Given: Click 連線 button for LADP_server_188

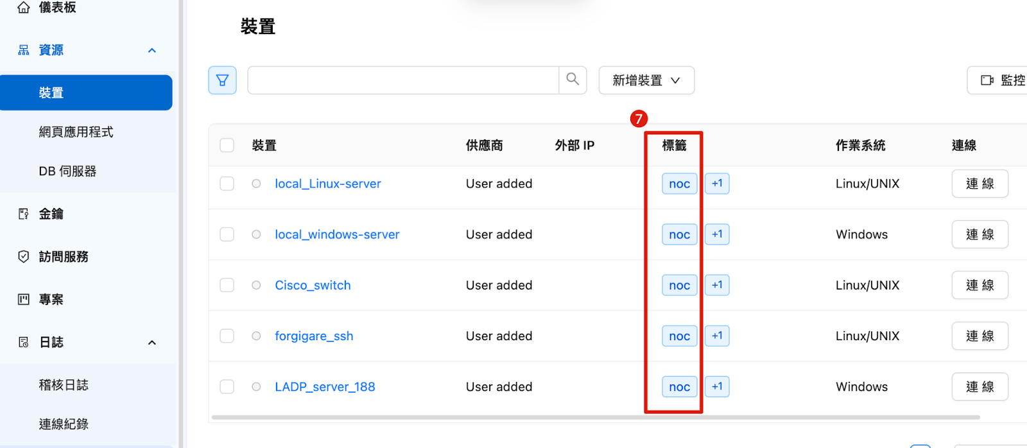Looking at the screenshot, I should pos(979,387).
